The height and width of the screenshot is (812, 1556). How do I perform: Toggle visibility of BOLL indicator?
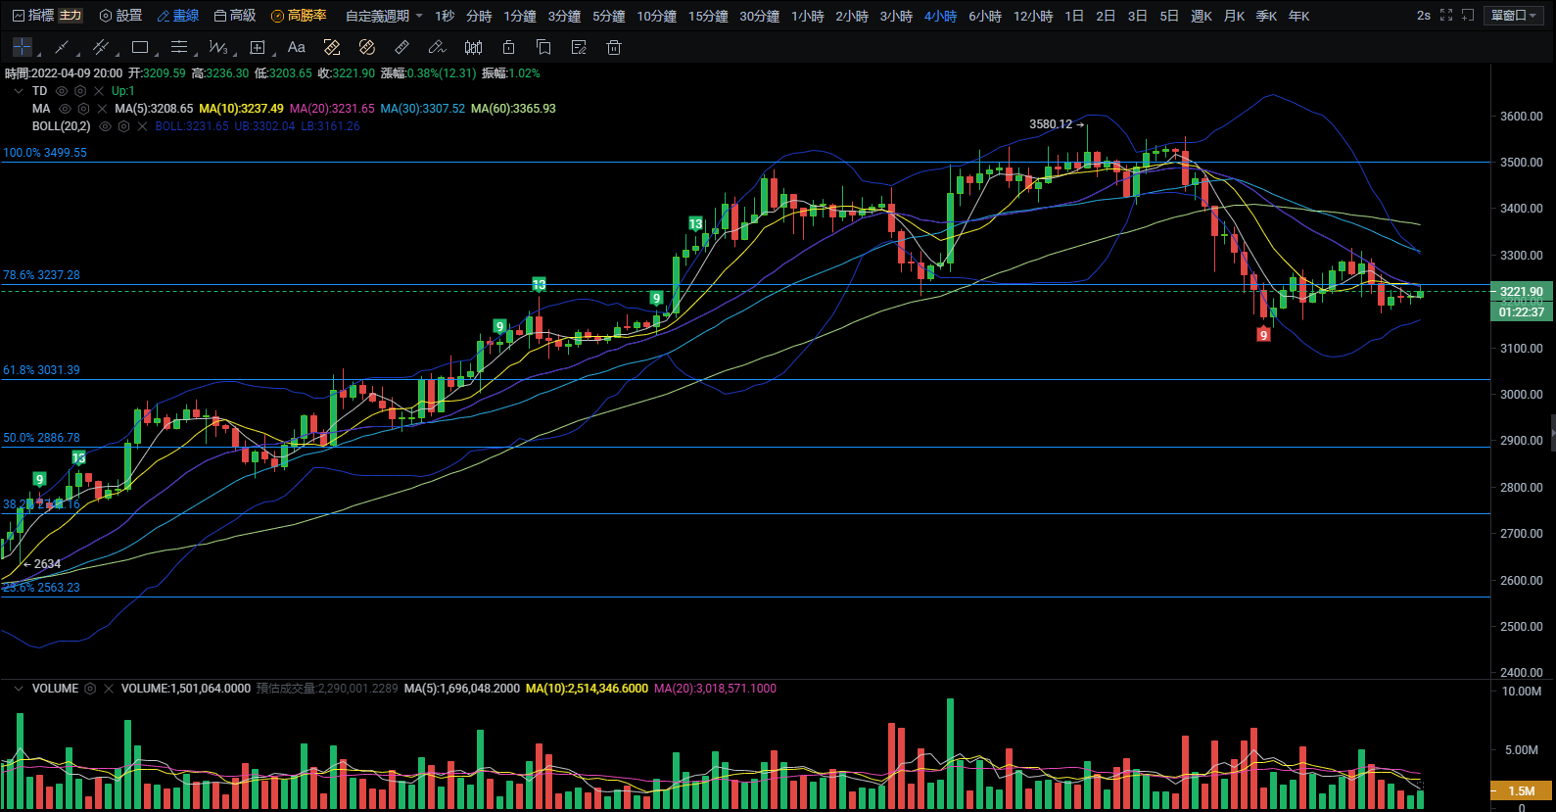pos(105,126)
